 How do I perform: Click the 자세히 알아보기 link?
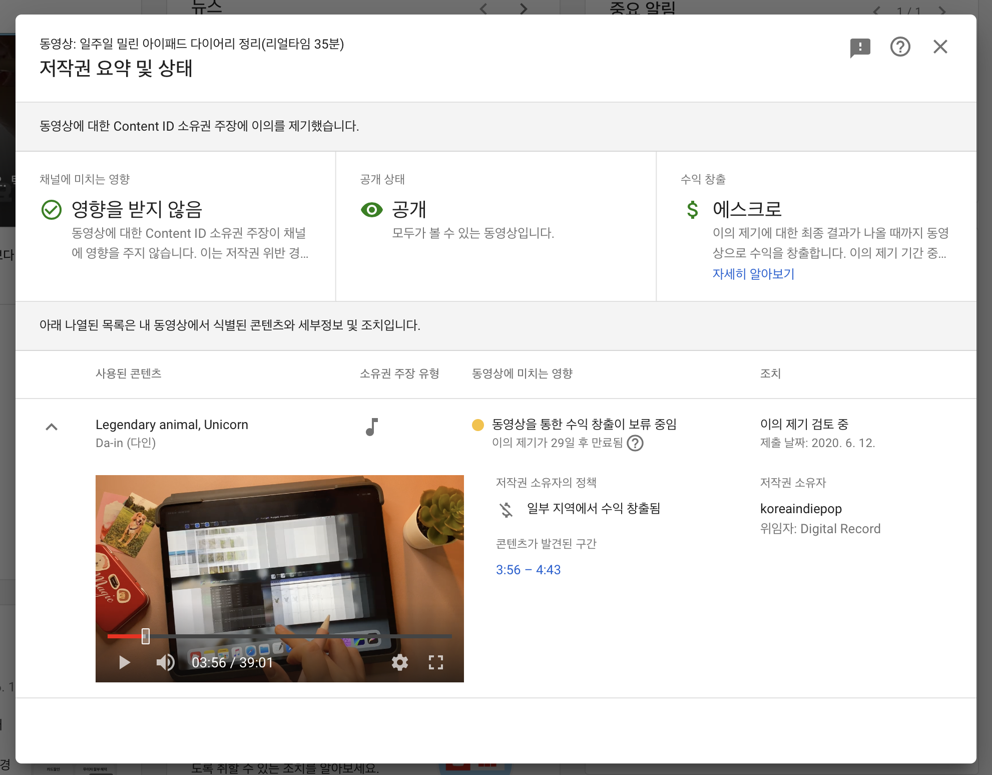tap(753, 274)
